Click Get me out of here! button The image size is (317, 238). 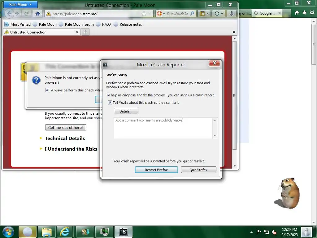(x=66, y=127)
